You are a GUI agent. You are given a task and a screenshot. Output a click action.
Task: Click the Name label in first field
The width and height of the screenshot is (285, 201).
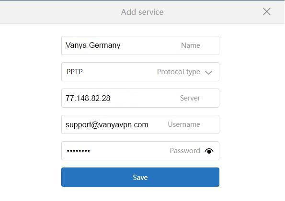pyautogui.click(x=191, y=45)
